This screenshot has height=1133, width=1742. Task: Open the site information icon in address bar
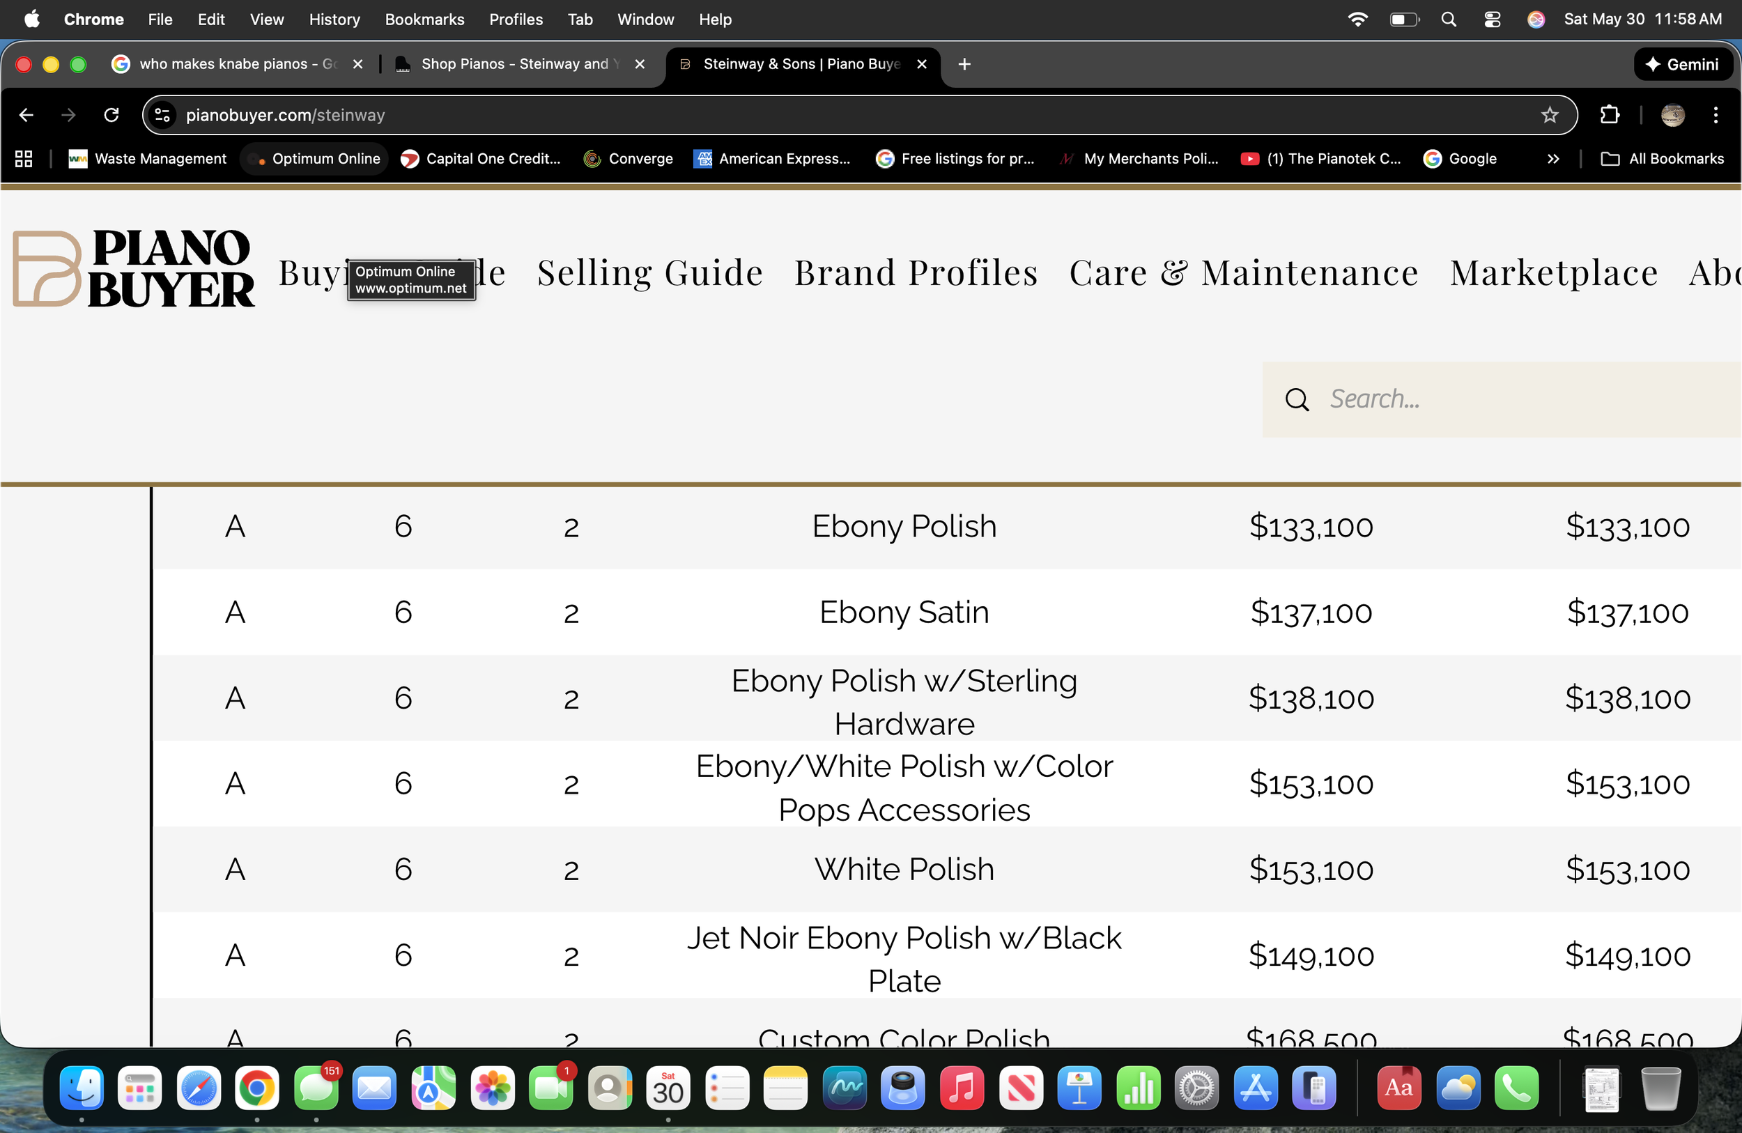pyautogui.click(x=162, y=115)
